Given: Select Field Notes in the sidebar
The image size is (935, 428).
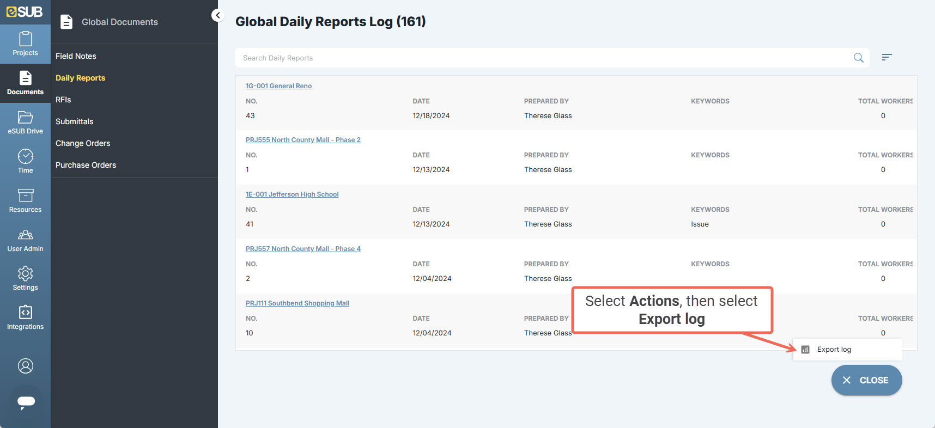Looking at the screenshot, I should click(x=76, y=56).
